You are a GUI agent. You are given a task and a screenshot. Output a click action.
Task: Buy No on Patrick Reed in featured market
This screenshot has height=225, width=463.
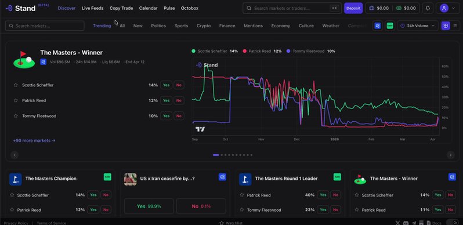coord(179,100)
